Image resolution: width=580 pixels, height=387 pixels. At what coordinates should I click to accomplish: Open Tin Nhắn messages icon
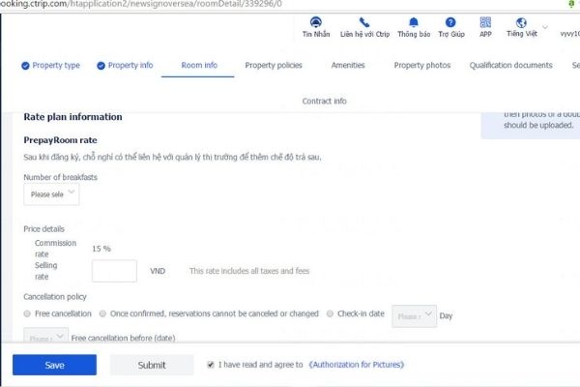tap(315, 22)
